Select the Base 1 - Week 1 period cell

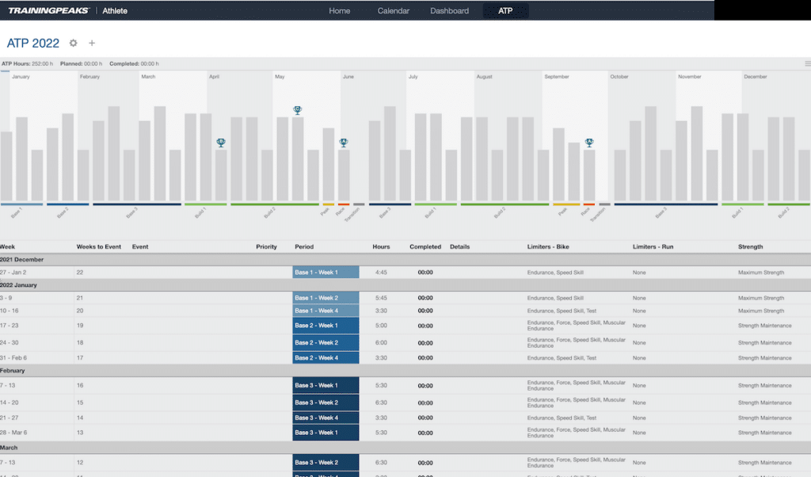tap(326, 273)
